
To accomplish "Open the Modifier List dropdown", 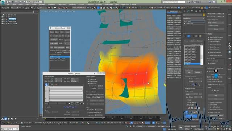I will 194,18.
